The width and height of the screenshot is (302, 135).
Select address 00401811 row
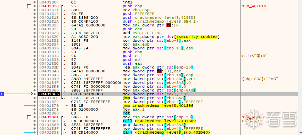point(49,10)
